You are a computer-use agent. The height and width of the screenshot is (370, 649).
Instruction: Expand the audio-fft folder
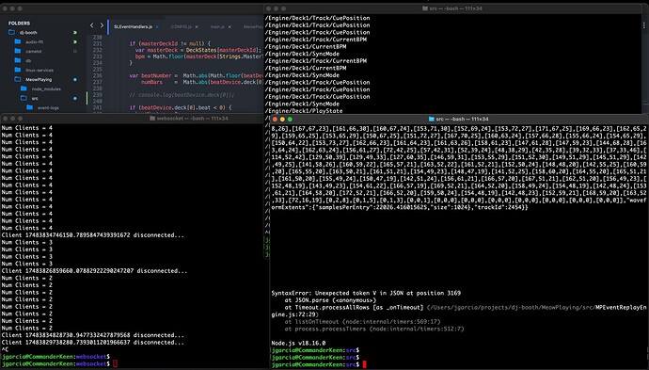(17, 41)
